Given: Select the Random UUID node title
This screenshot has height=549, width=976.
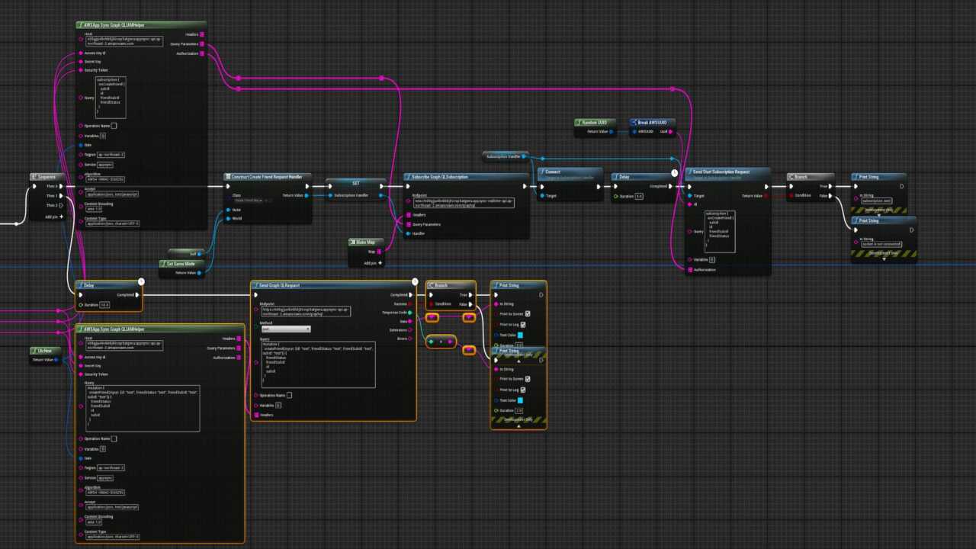Looking at the screenshot, I should pyautogui.click(x=595, y=122).
